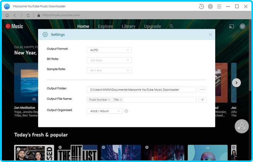Click the add music floating button
Screen dimensions: 253x162
point(241,126)
